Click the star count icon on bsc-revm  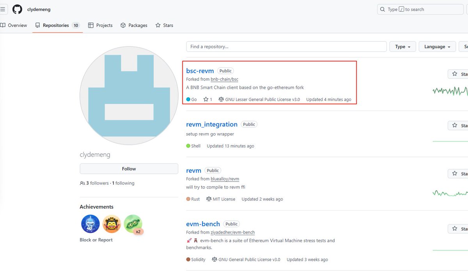tap(206, 99)
